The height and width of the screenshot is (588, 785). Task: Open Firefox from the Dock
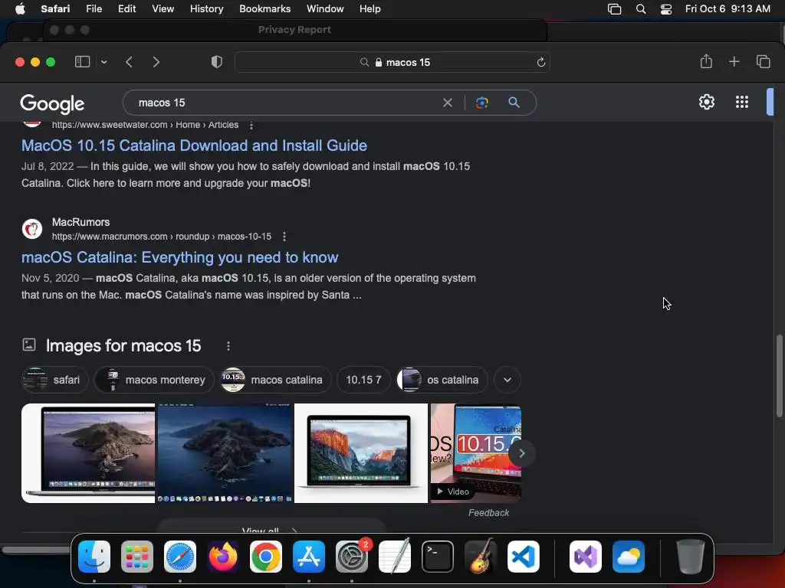223,557
